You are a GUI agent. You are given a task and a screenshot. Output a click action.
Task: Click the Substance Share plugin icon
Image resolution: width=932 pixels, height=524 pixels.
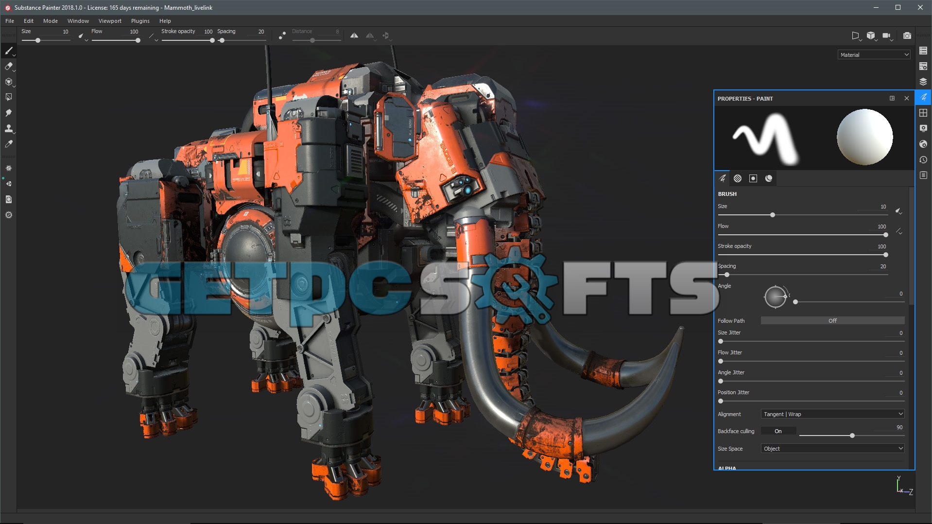point(8,215)
